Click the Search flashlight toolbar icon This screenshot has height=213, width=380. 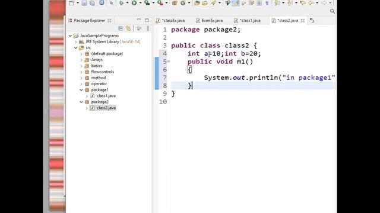[x=213, y=3]
